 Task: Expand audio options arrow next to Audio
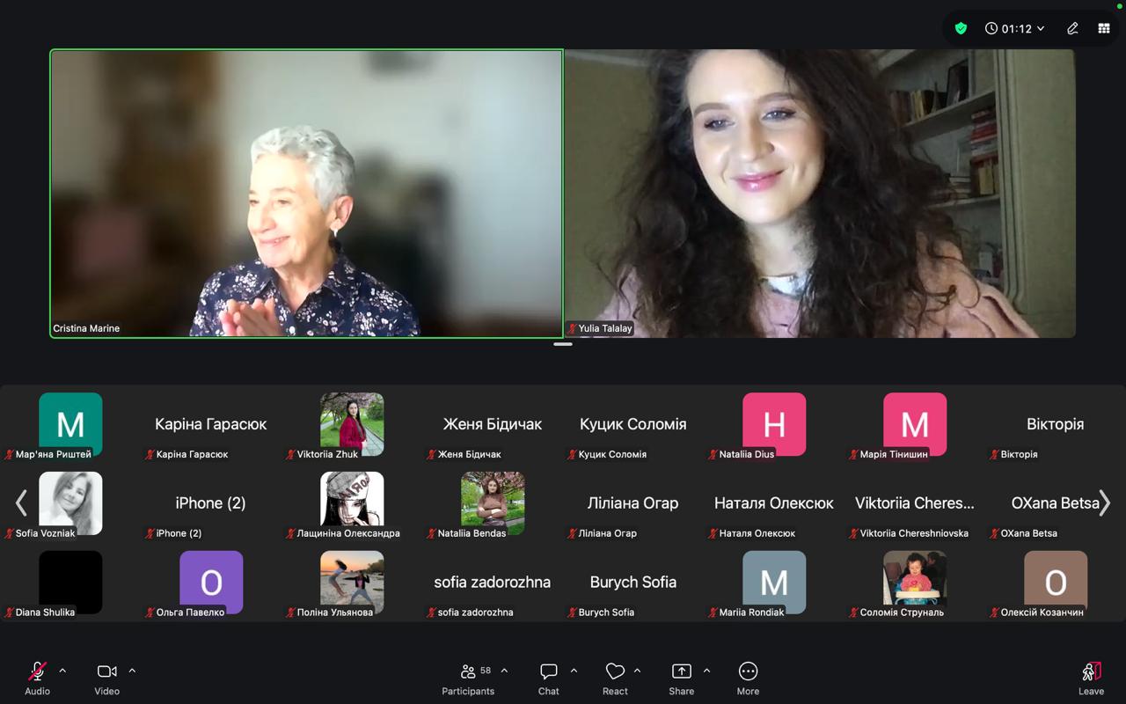tap(62, 671)
